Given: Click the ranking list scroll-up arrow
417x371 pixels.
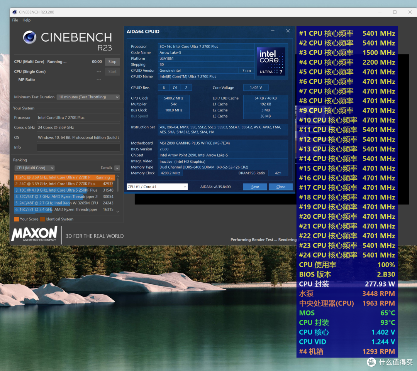Looking at the screenshot, I should coord(118,176).
